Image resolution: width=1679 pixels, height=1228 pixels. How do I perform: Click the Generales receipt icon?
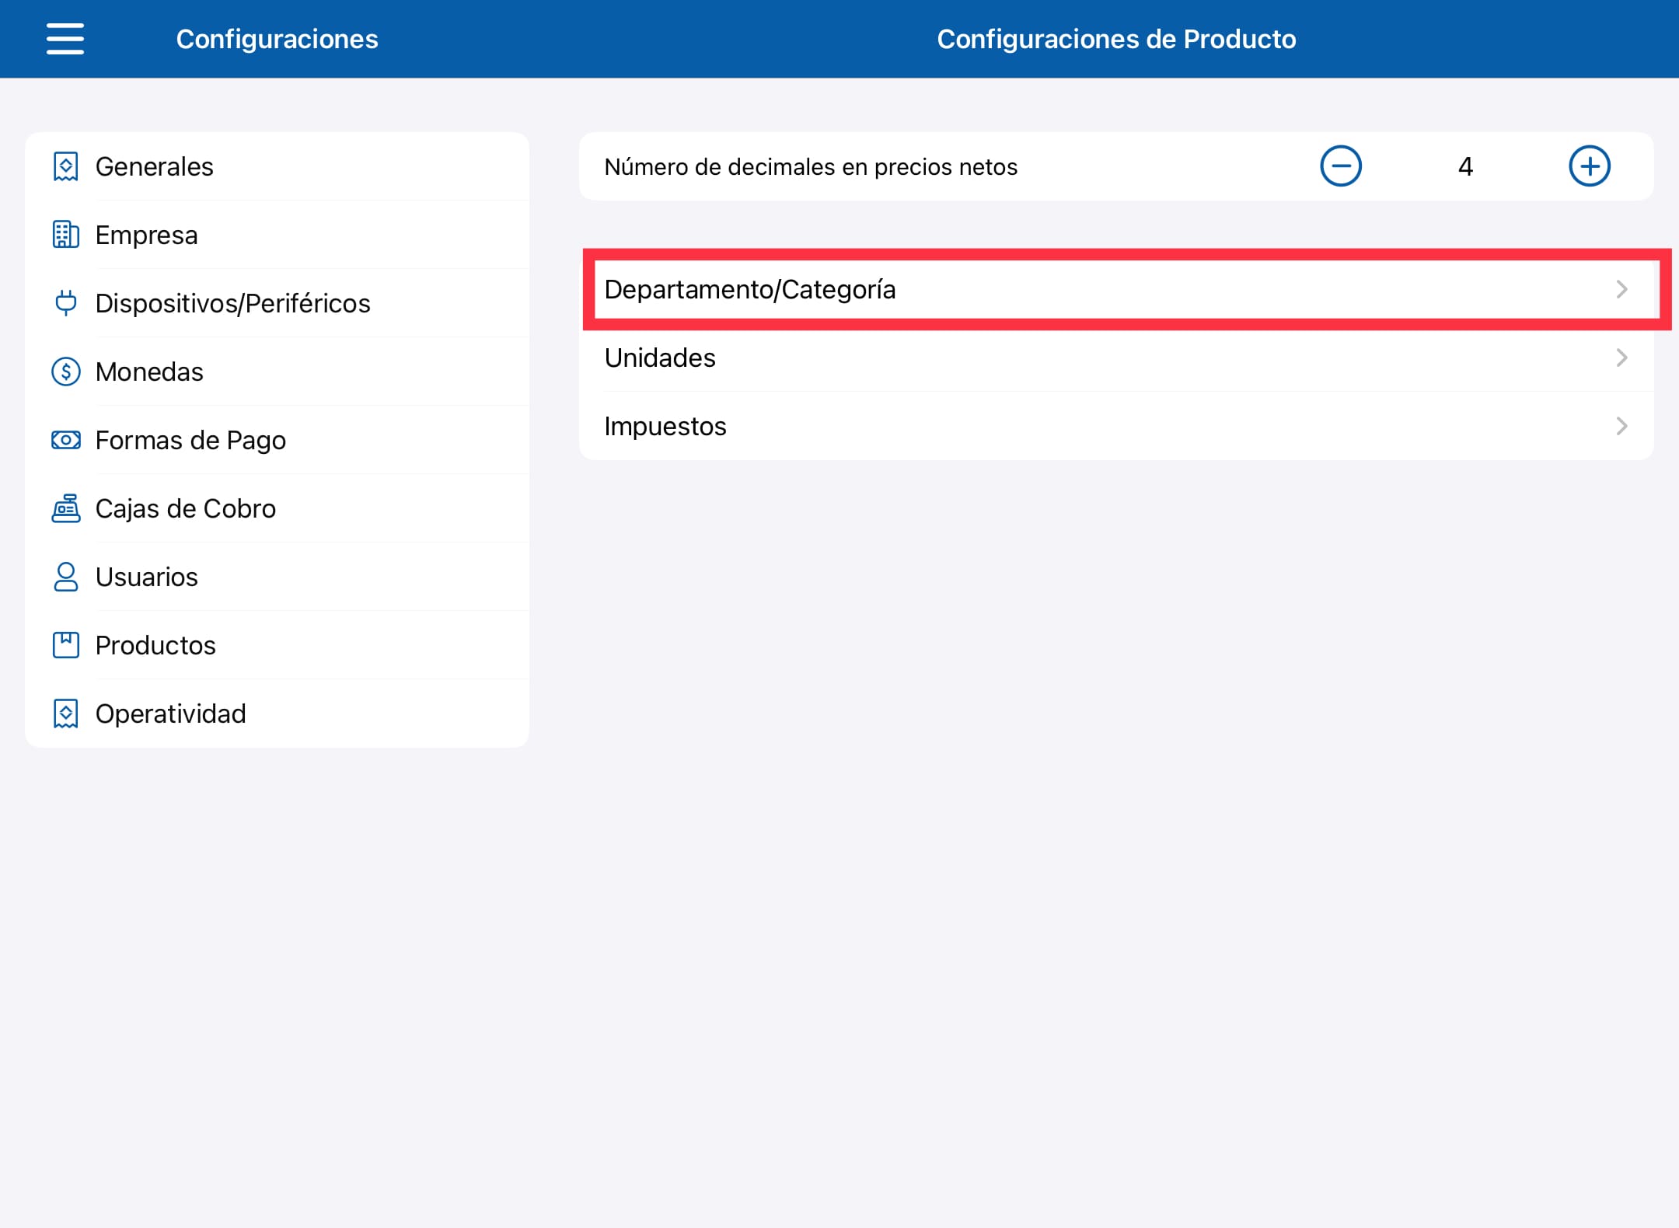coord(66,166)
